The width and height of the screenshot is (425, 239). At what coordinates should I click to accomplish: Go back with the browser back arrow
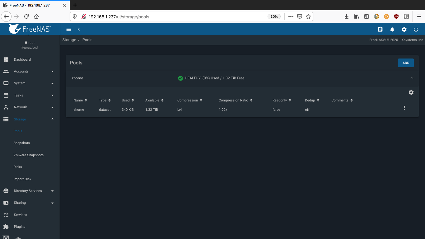(6, 16)
